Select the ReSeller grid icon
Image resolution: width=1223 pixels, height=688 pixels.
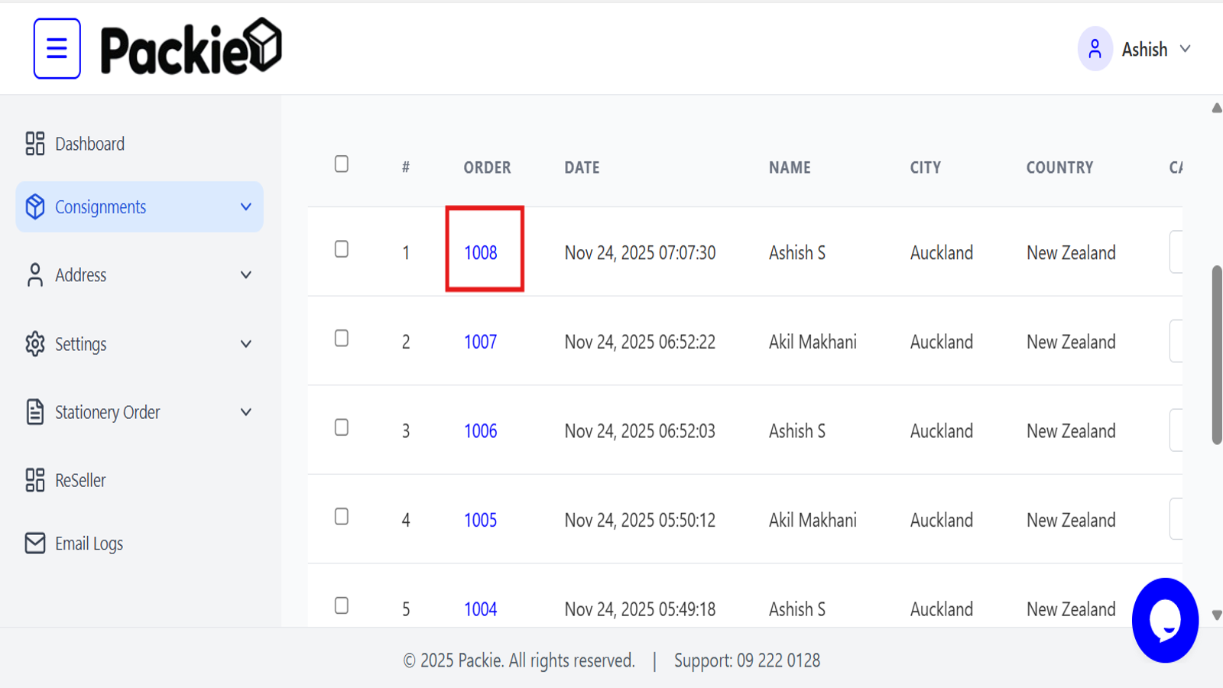pos(34,480)
